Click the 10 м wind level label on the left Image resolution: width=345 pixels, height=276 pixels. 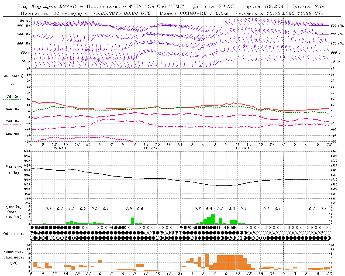click(26, 61)
